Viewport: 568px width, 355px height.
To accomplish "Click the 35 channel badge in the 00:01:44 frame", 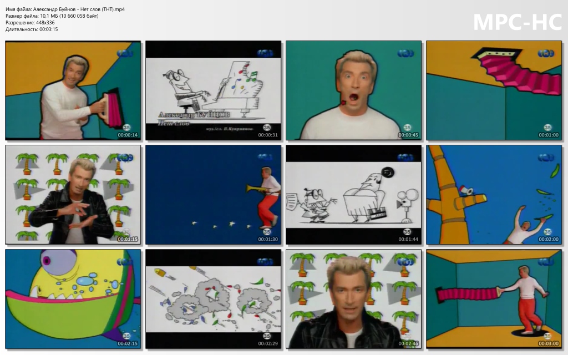I will (x=407, y=232).
